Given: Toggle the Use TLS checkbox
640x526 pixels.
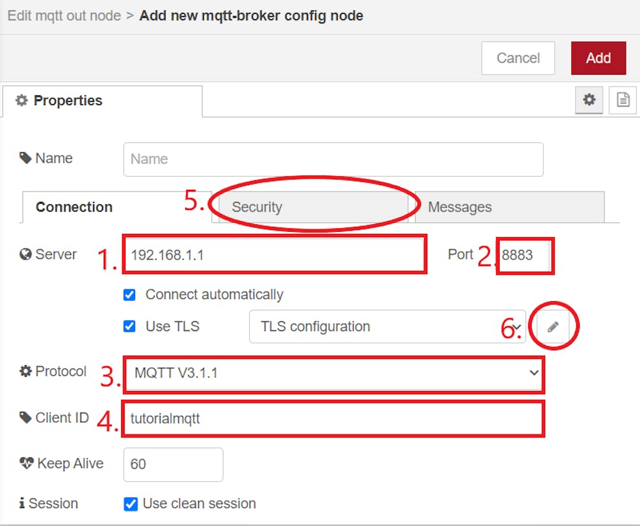Looking at the screenshot, I should [x=129, y=327].
